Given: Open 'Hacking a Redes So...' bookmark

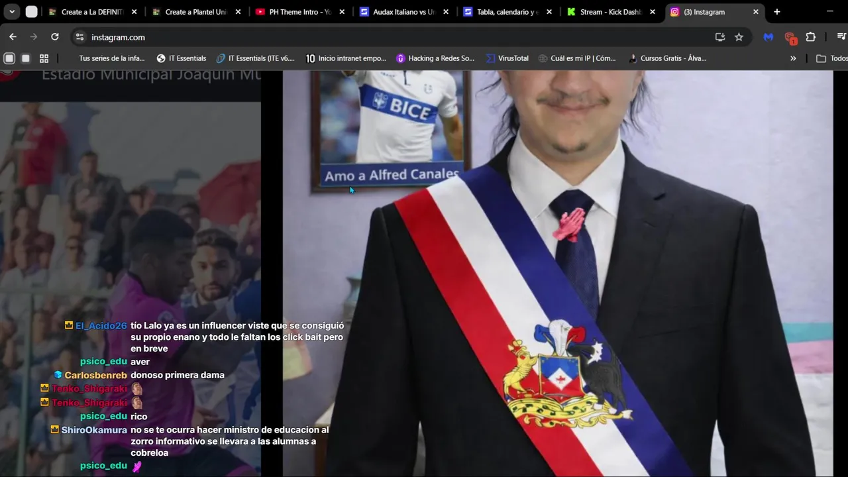Looking at the screenshot, I should (x=435, y=58).
